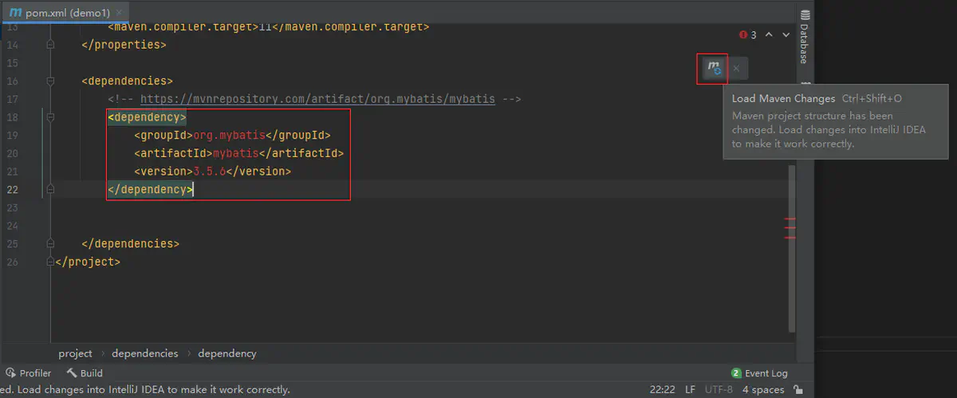Click line number 23 in the gutter
The height and width of the screenshot is (398, 957).
pos(12,207)
